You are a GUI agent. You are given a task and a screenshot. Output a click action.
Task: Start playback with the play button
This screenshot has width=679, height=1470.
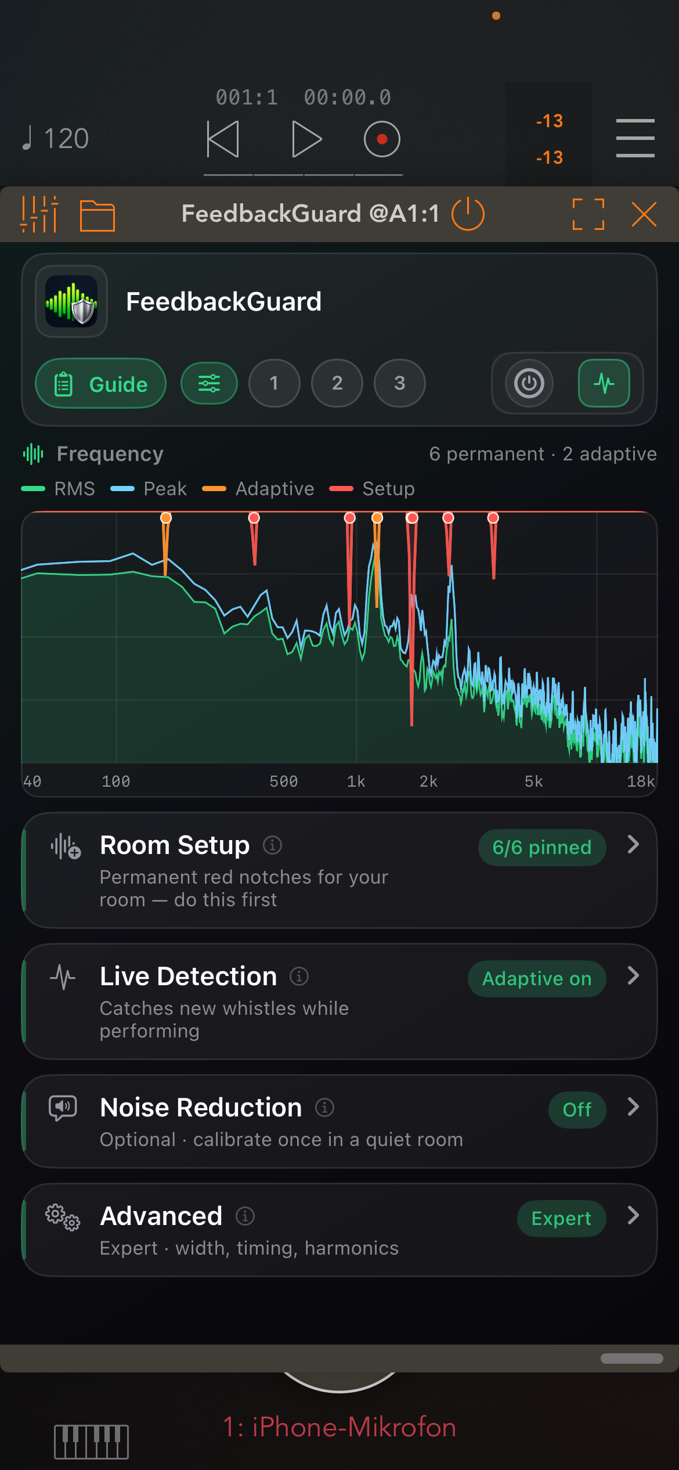tap(306, 139)
